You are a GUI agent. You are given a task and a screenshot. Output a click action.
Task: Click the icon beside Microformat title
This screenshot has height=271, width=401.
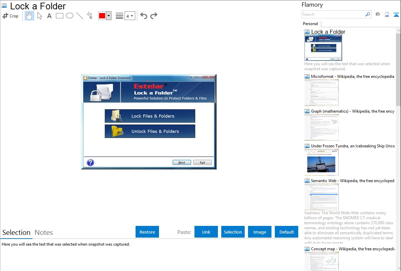[307, 77]
